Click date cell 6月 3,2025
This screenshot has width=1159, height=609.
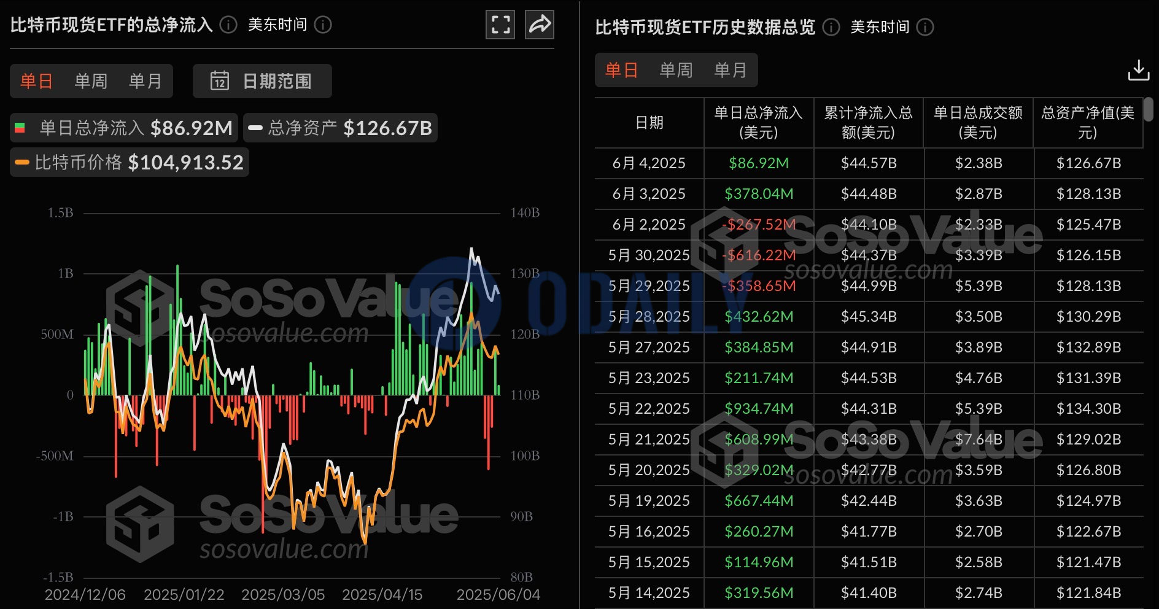coord(649,194)
